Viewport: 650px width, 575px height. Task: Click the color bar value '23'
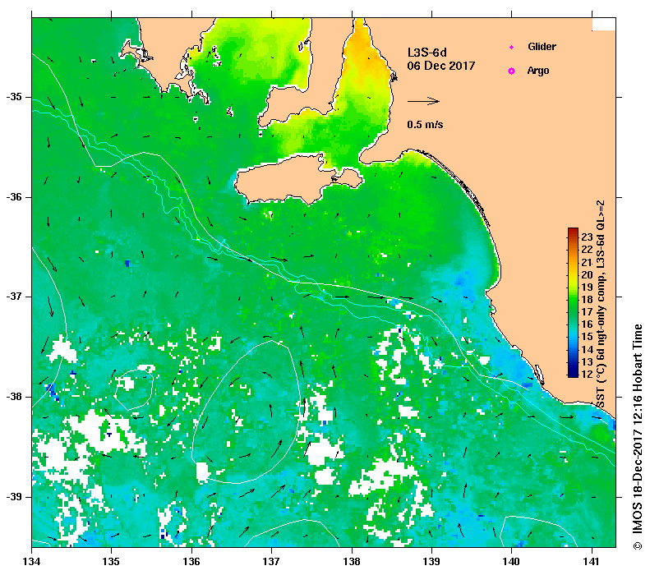(587, 237)
